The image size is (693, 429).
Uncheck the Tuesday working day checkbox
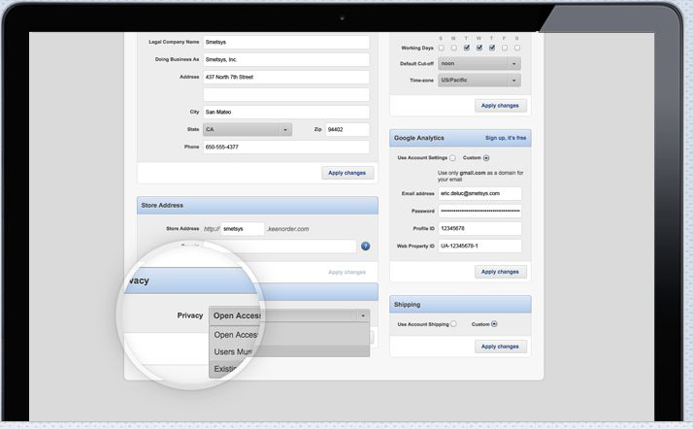coord(467,48)
